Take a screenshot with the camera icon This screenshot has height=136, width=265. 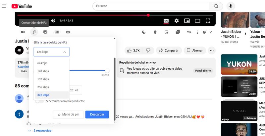(x=68, y=32)
